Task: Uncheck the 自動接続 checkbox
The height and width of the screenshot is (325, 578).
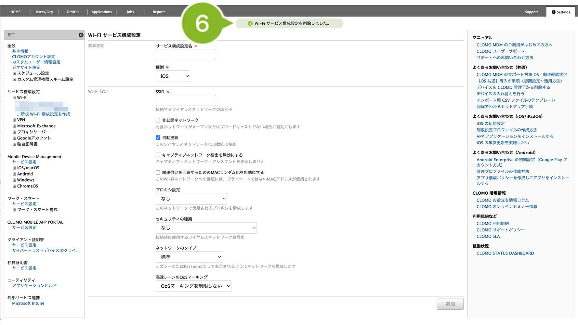Action: click(158, 137)
